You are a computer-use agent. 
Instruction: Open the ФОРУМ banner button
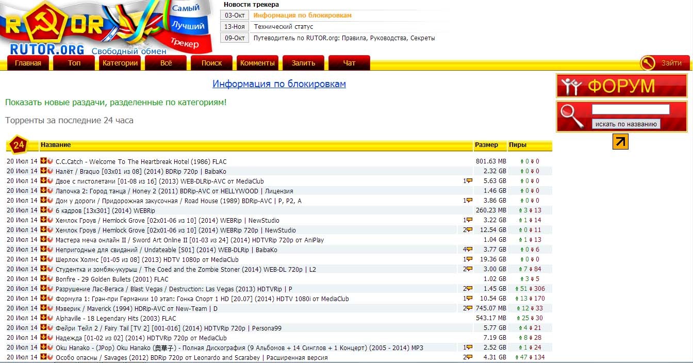coord(622,86)
